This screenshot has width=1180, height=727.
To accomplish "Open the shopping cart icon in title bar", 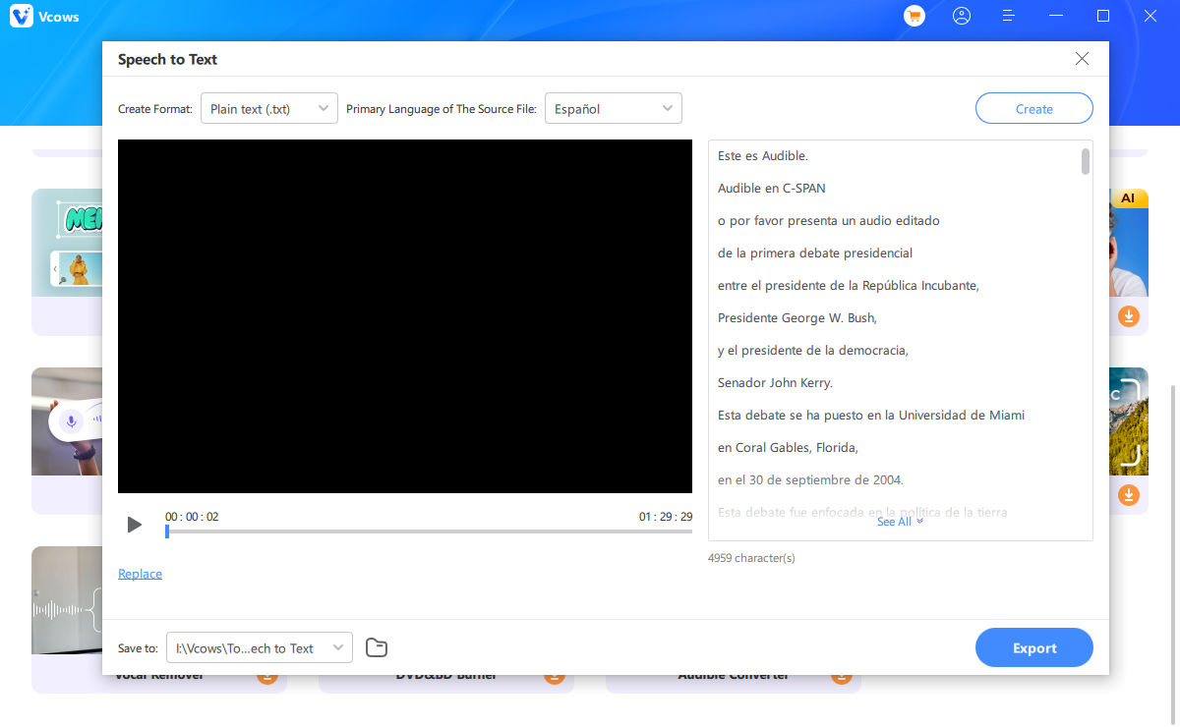I will pos(914,16).
